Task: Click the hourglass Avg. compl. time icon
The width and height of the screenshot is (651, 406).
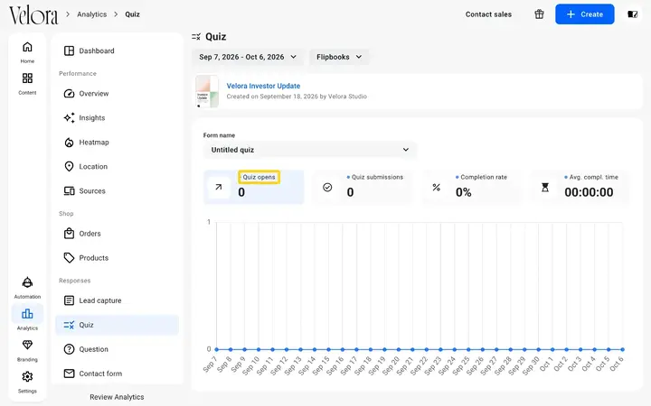Action: pos(545,188)
